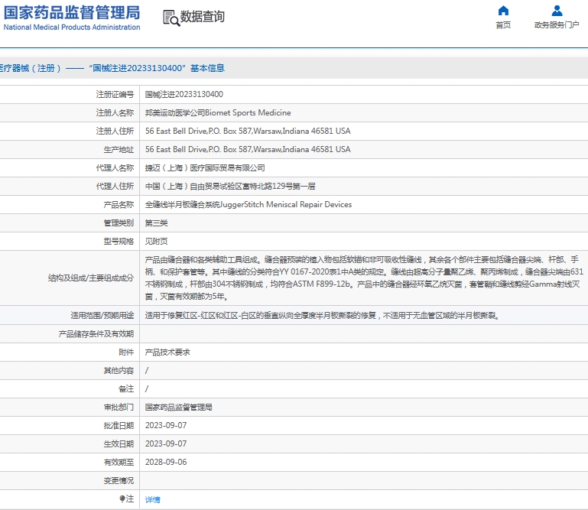Click the 政务服务门户 text label
This screenshot has width=588, height=510.
557,25
